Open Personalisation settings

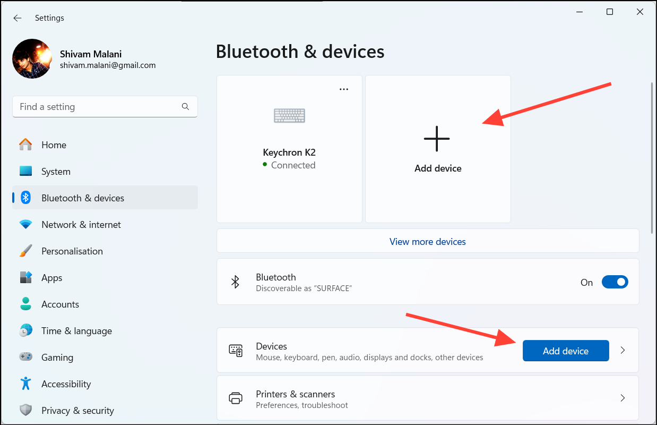(x=105, y=251)
